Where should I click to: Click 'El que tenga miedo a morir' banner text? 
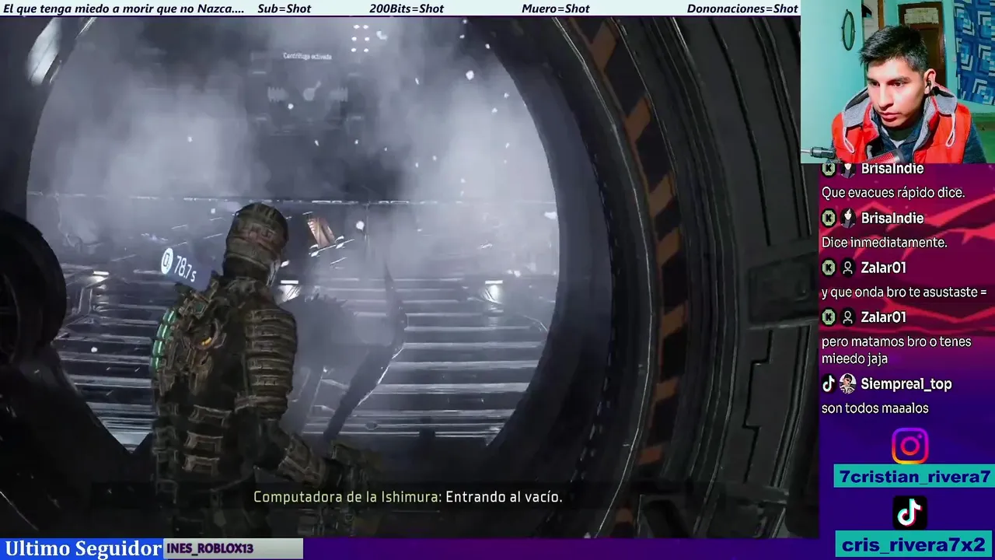click(124, 9)
